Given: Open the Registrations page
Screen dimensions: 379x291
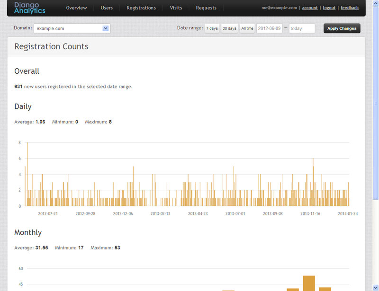Looking at the screenshot, I should click(141, 8).
